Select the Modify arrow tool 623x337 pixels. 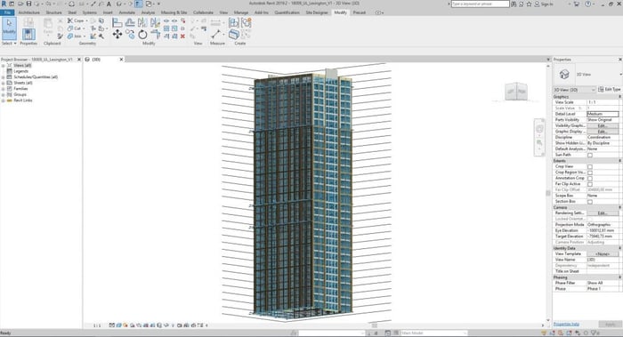point(9,28)
